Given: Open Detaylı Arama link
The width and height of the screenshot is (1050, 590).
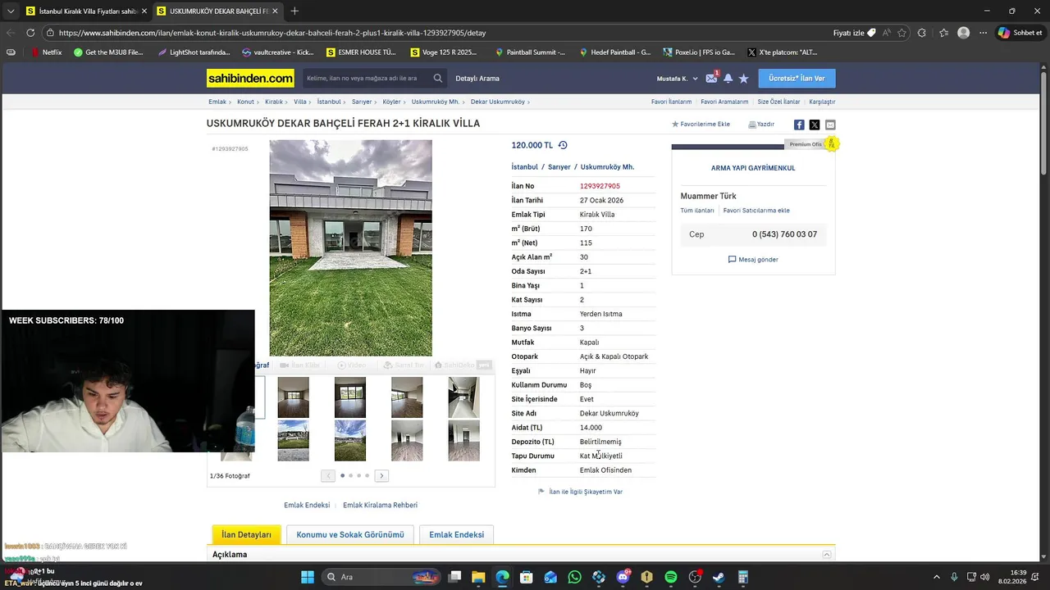Looking at the screenshot, I should tap(477, 79).
